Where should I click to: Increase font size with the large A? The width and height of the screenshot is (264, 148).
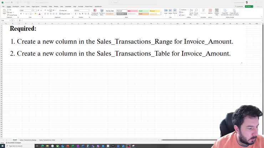pyautogui.click(x=39, y=10)
